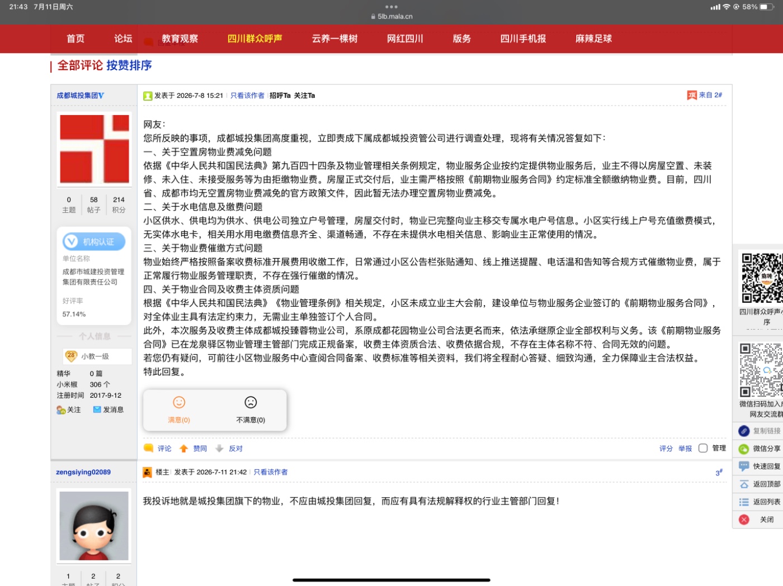Click the 不满意 sad face icon
This screenshot has width=783, height=586.
tap(251, 402)
